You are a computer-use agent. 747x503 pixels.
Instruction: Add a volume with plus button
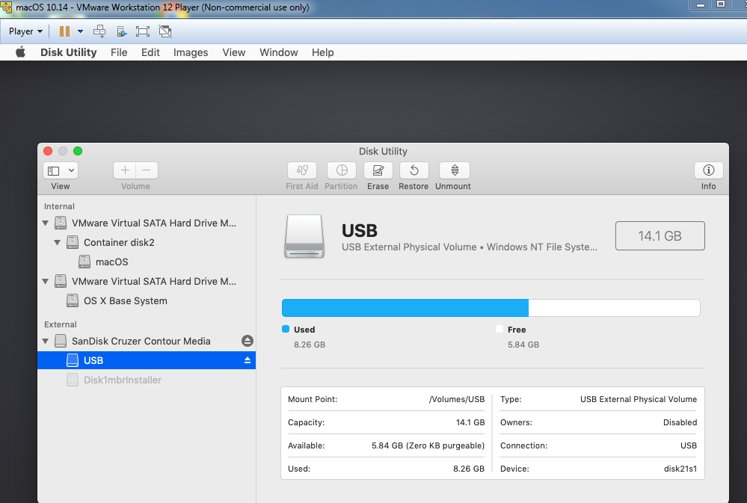pos(125,170)
